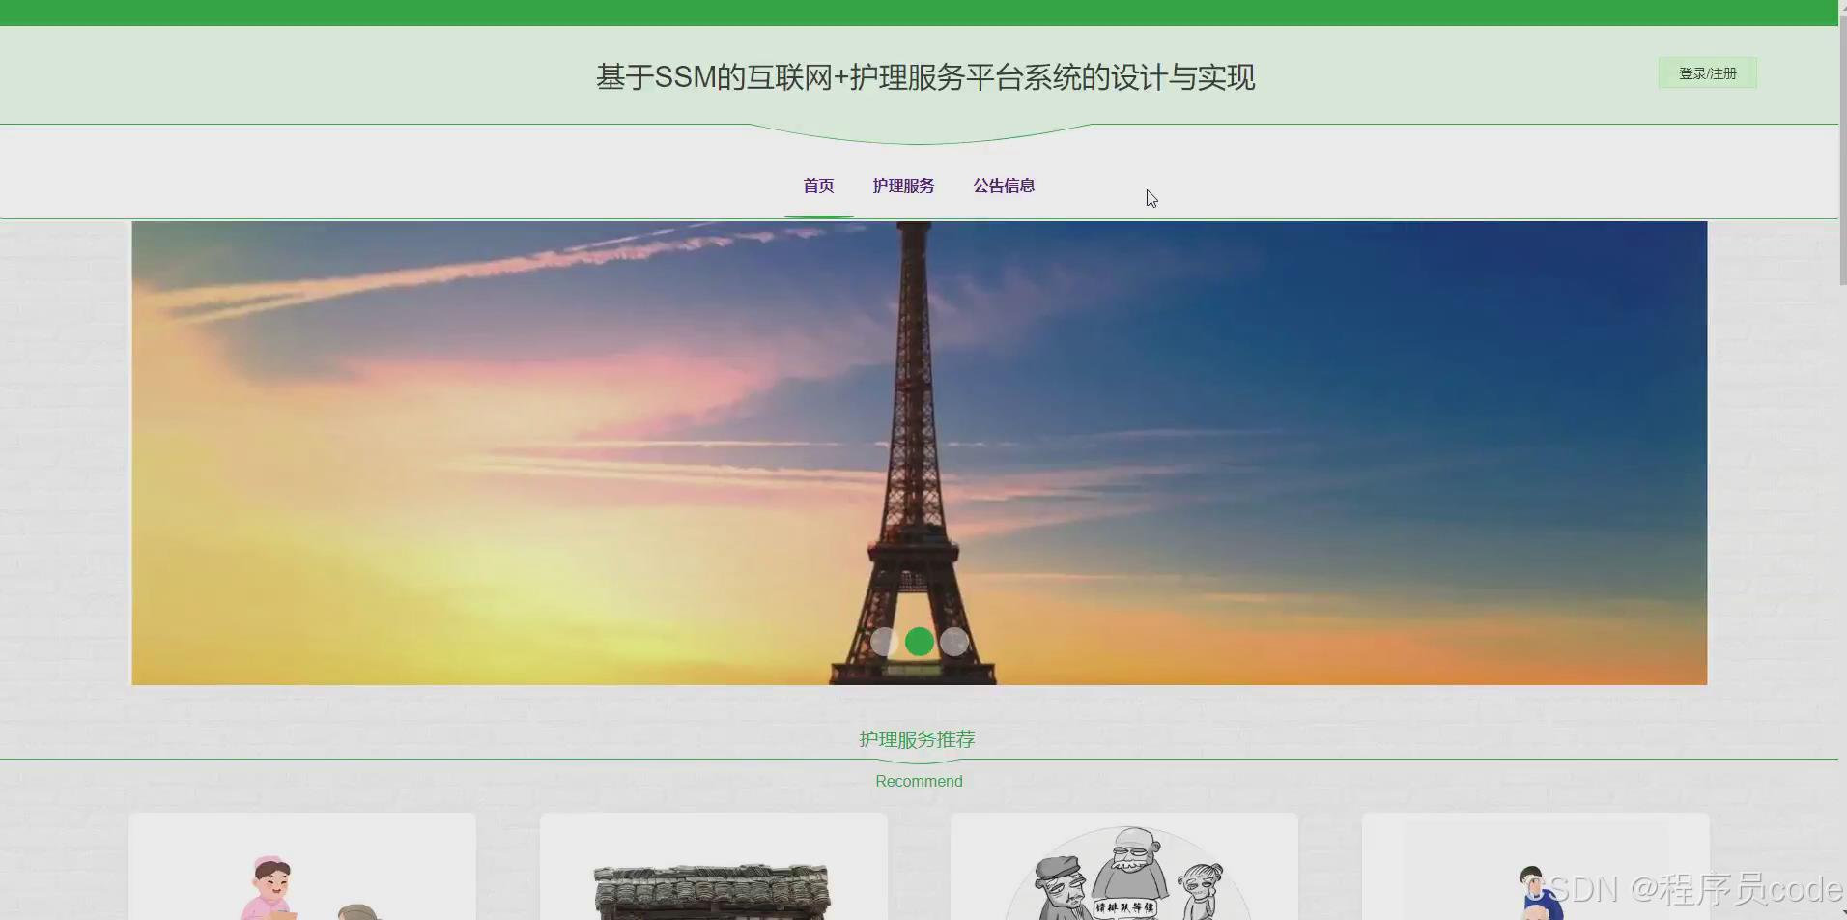Open the 护理服务 navigation tab
Screen dimensions: 1847x920
pos(903,186)
